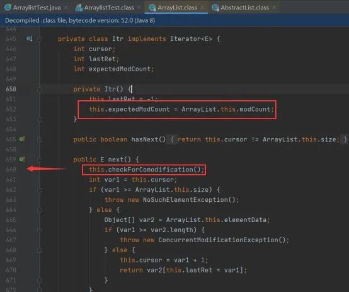The image size is (349, 292).
Task: Click the ArrayList.class file icon
Action: coord(152,8)
